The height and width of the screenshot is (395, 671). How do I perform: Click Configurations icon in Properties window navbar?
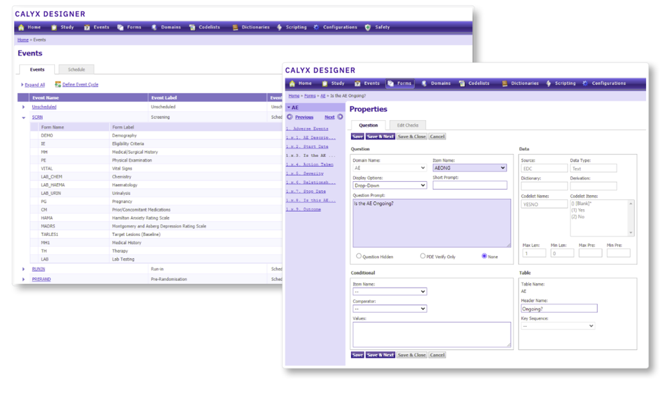(585, 83)
